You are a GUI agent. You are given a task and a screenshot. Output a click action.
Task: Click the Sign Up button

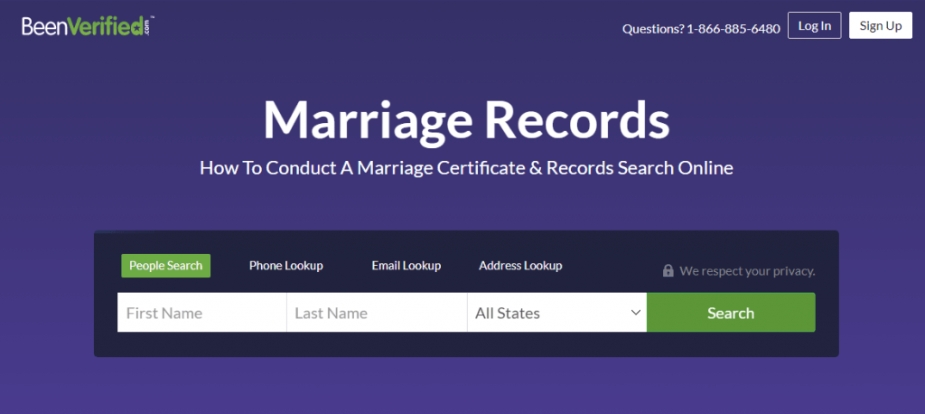(x=880, y=25)
